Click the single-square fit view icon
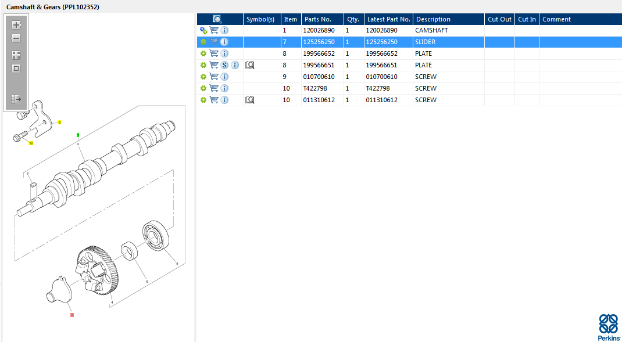 point(16,69)
